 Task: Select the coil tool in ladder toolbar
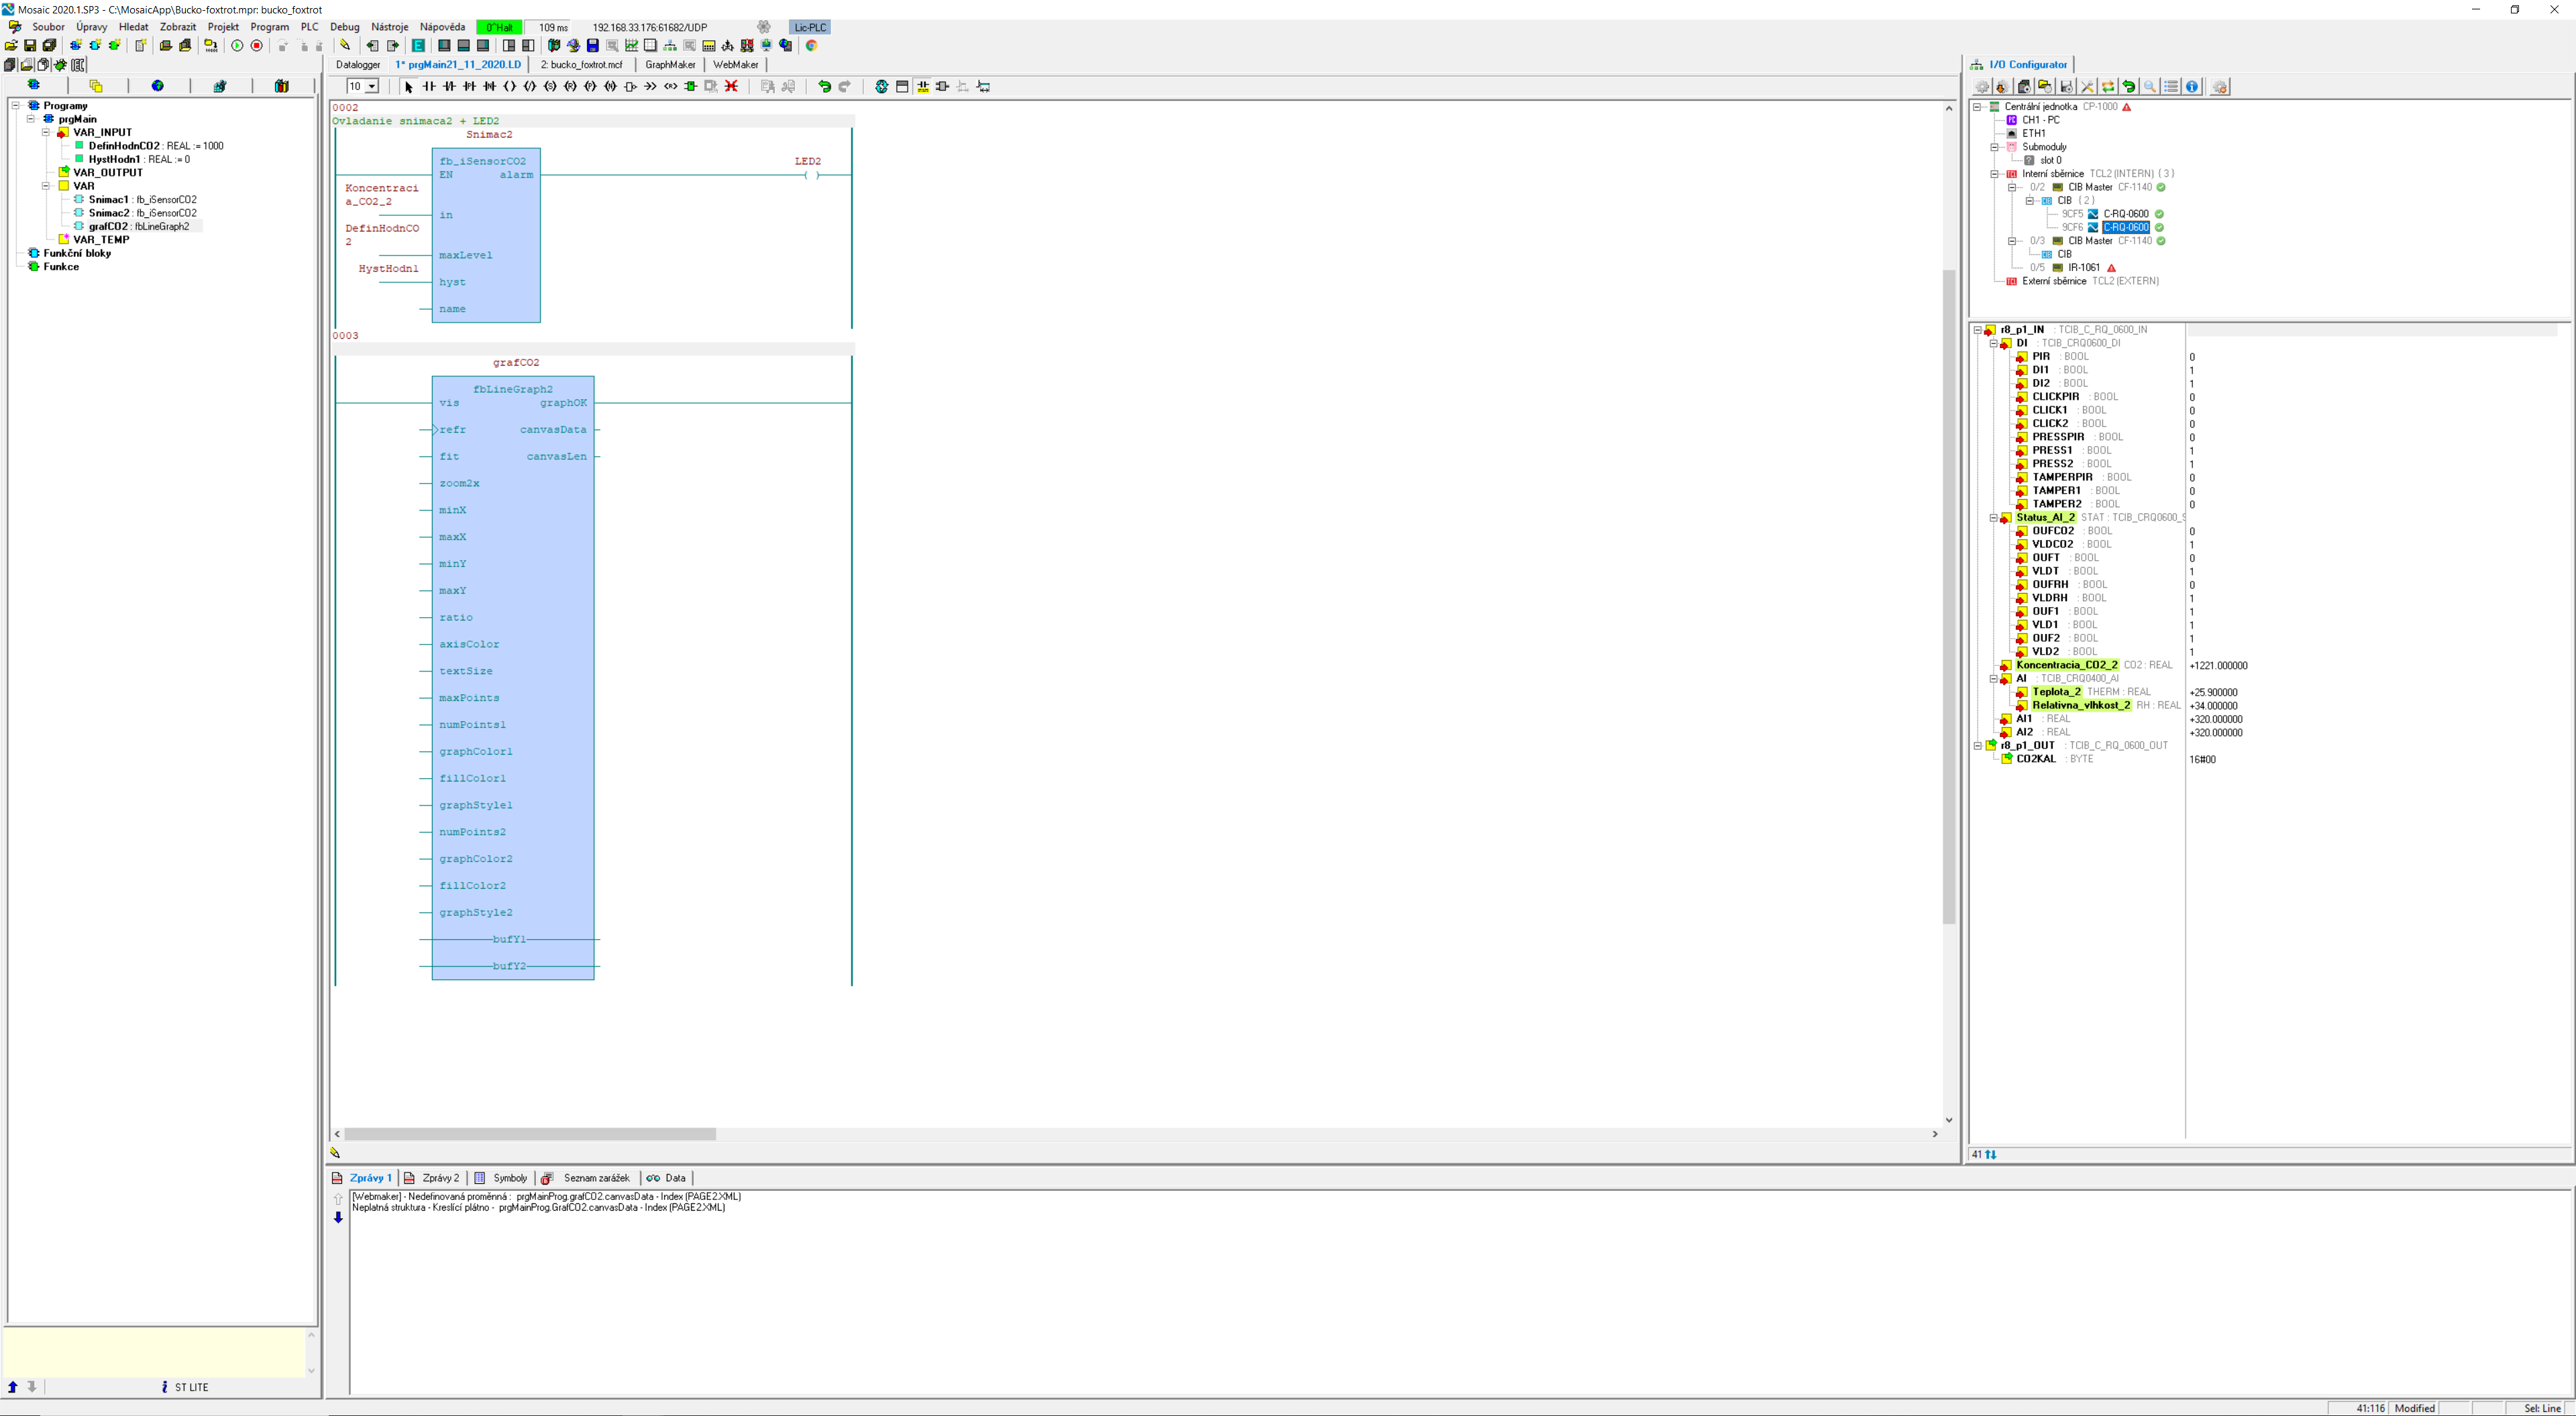[x=510, y=87]
